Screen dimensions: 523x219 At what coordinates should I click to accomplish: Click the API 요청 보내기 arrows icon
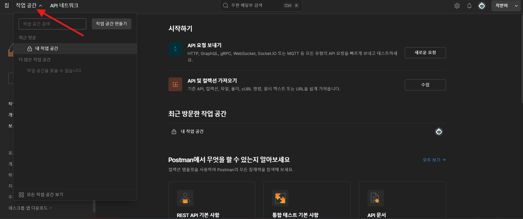click(x=175, y=49)
